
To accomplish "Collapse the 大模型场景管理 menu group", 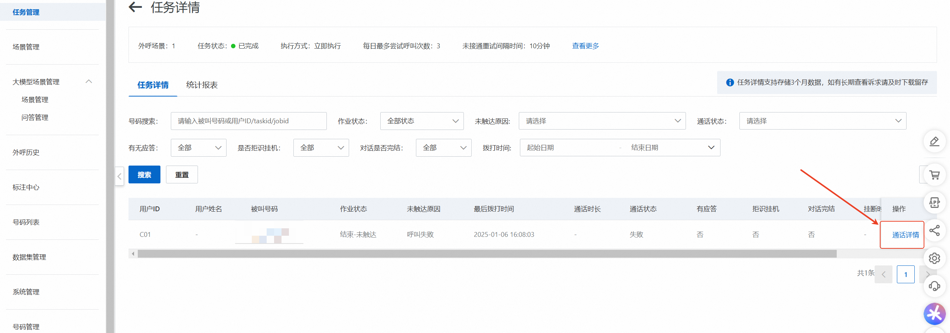I will [89, 81].
